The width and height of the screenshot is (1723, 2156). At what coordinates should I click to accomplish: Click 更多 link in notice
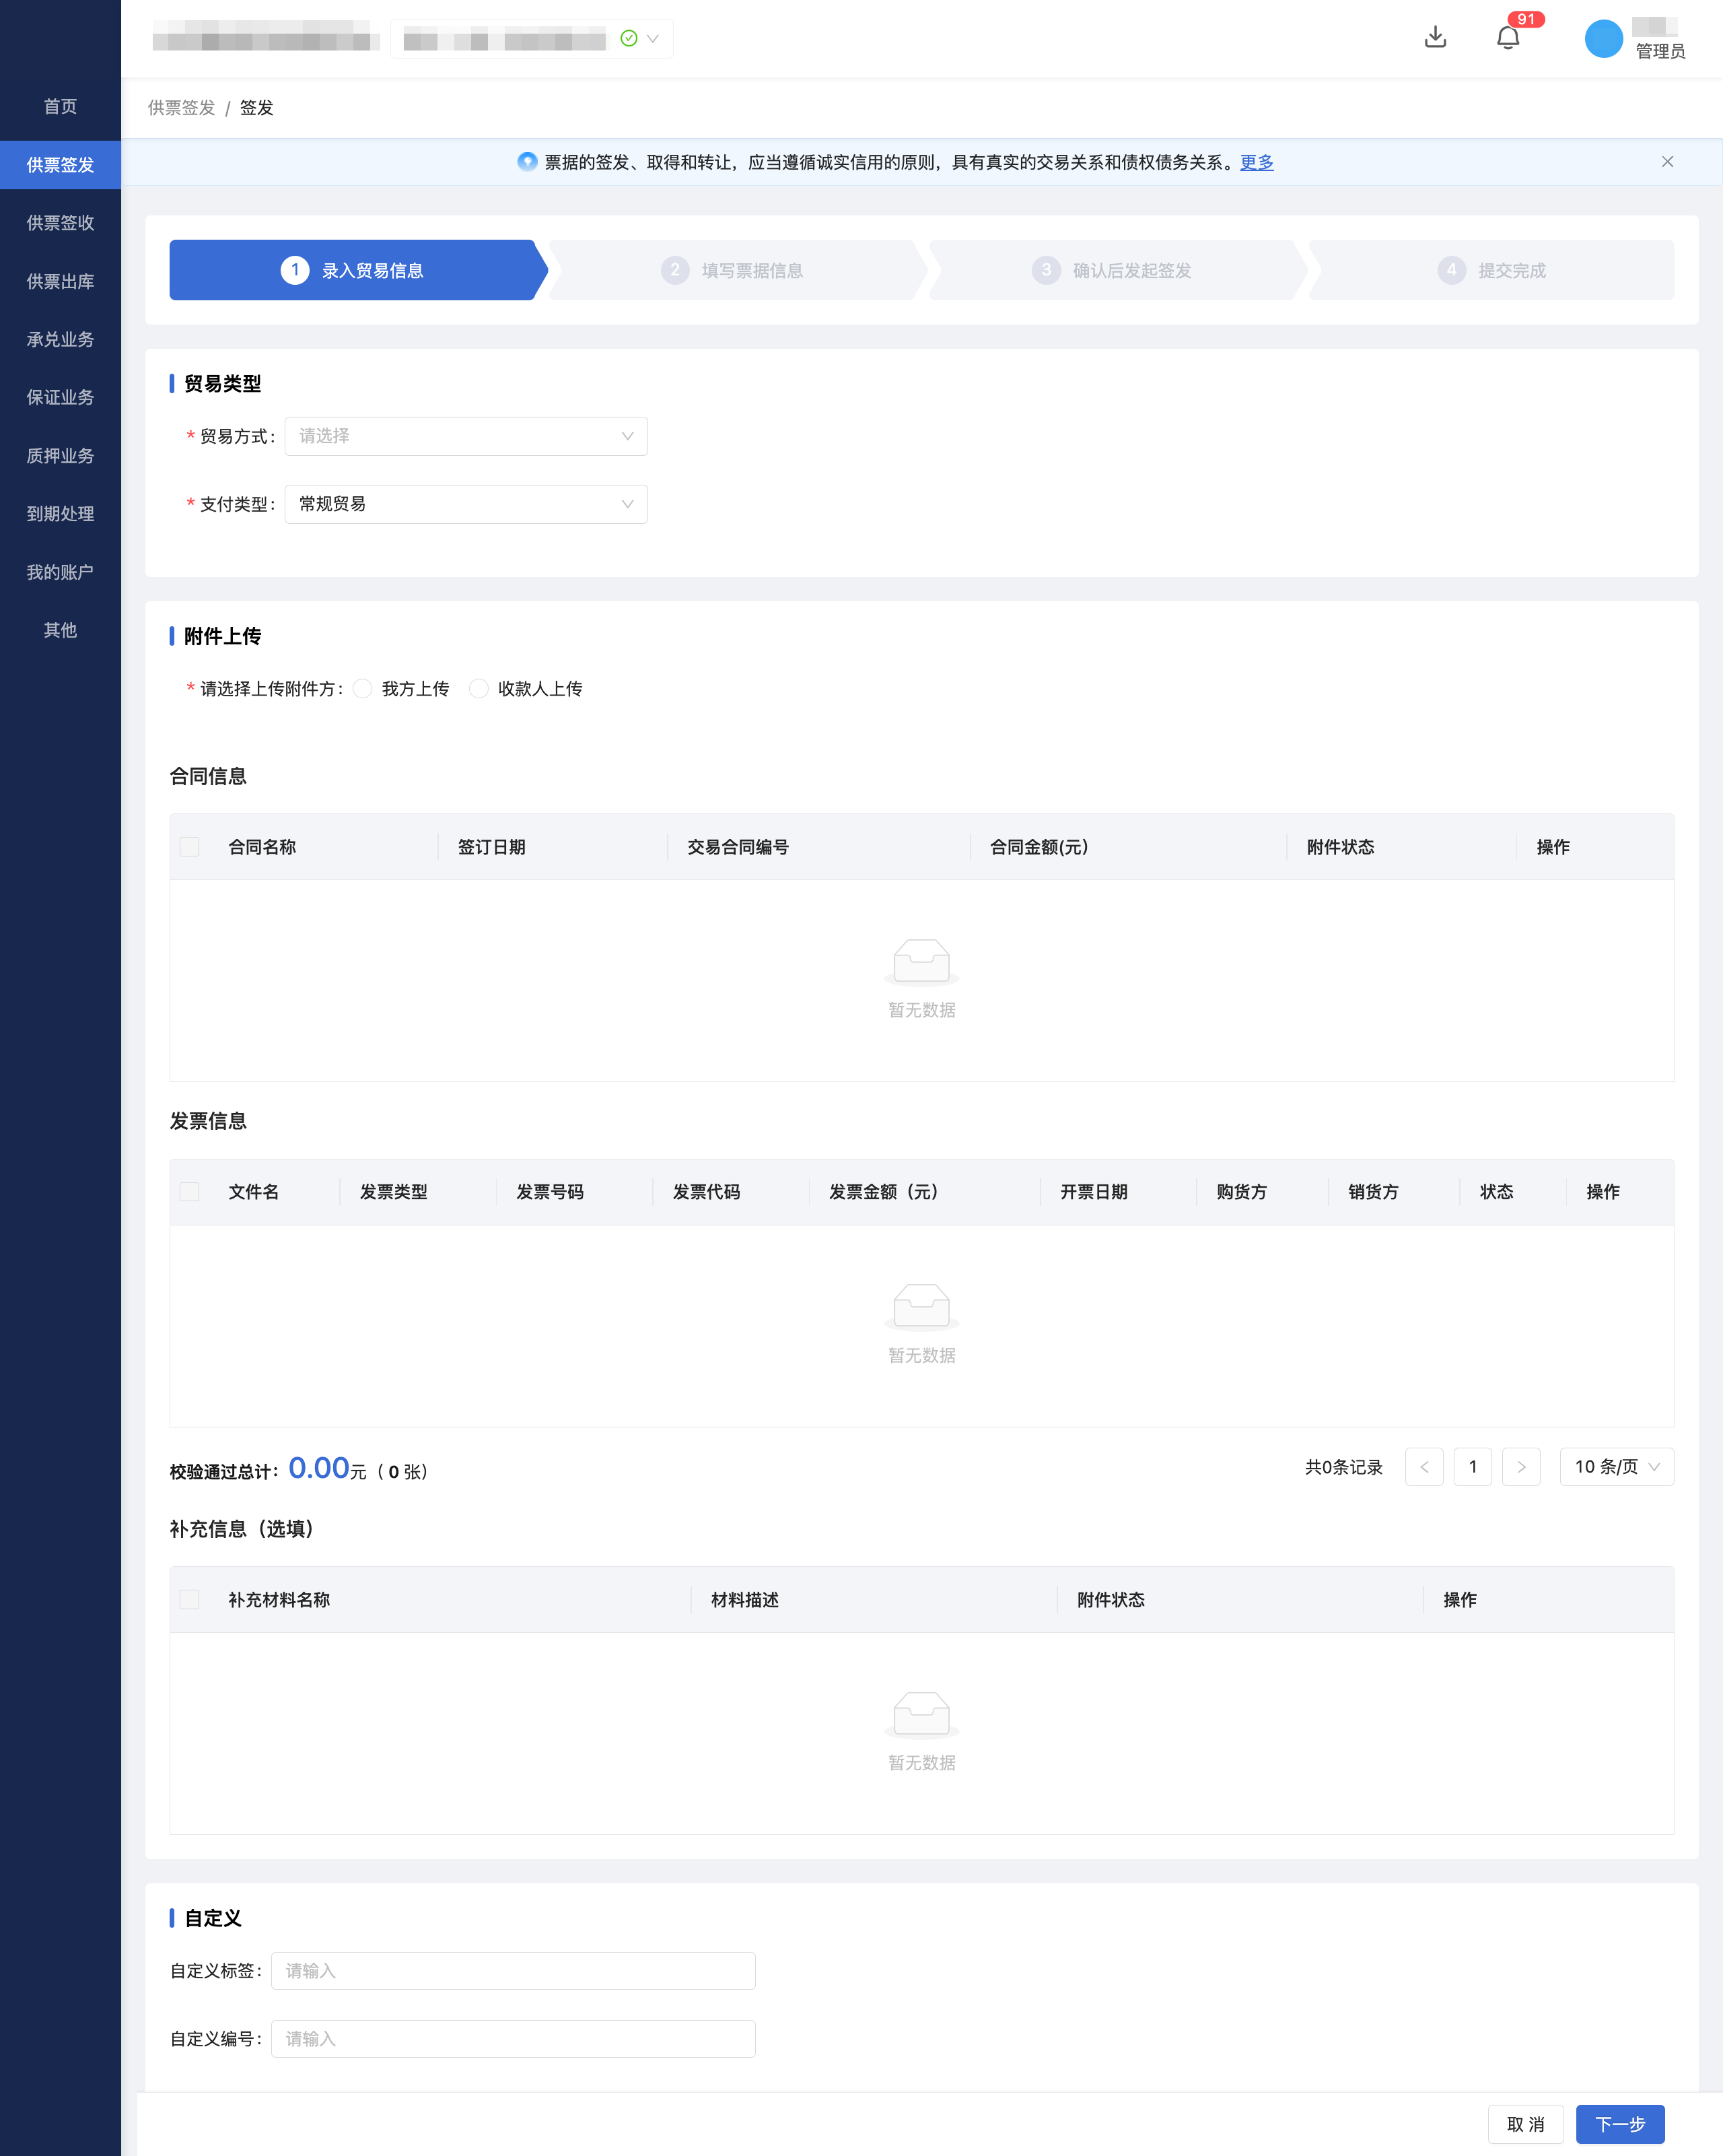1257,162
